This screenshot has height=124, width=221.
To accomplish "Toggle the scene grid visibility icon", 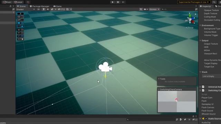I will coord(68,9).
